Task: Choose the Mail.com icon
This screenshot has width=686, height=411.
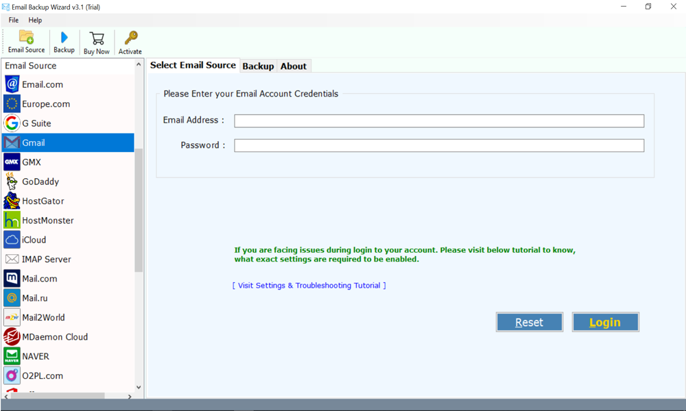Action: coord(12,279)
